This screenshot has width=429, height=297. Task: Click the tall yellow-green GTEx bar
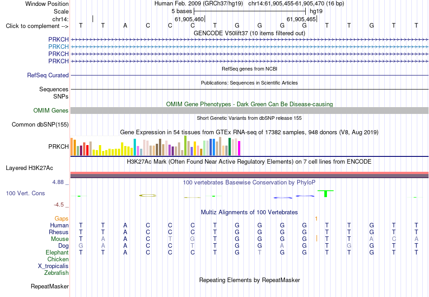point(185,146)
